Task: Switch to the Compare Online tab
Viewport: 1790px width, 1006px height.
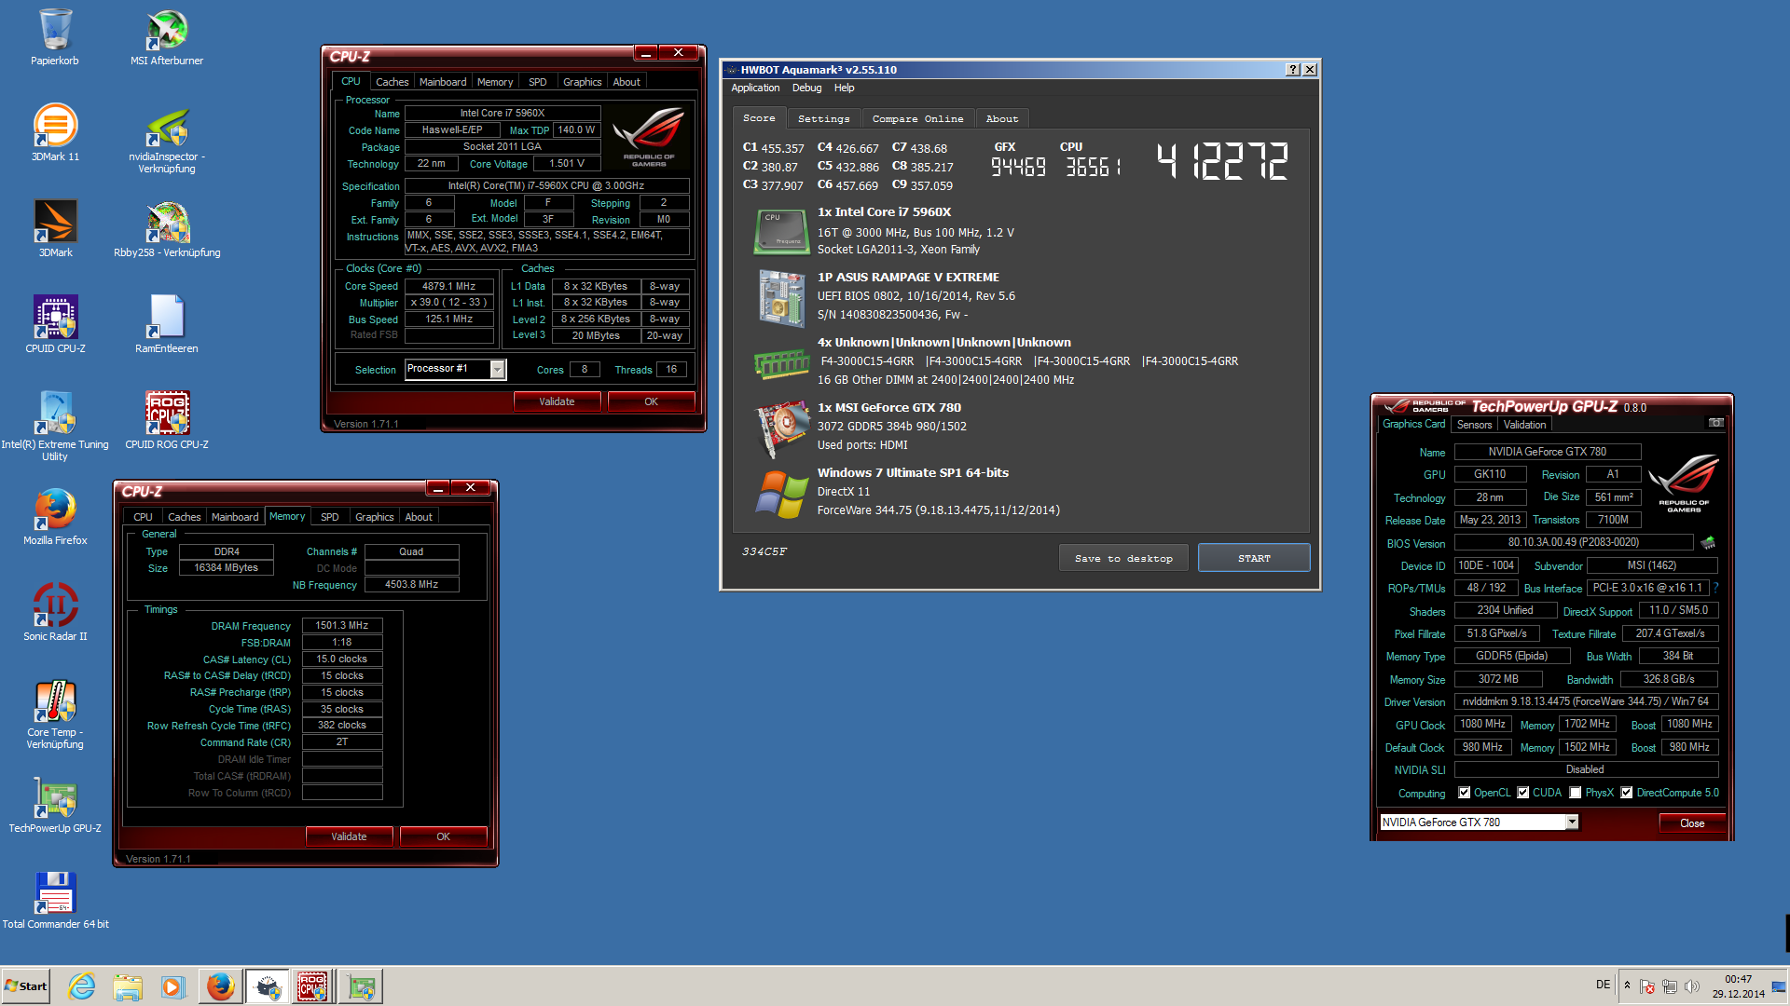Action: tap(917, 119)
